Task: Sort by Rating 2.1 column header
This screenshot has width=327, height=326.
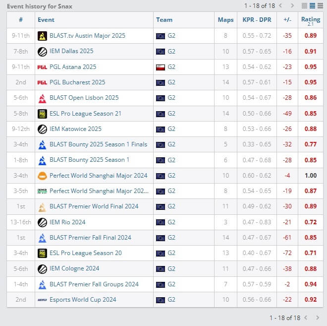Action: point(311,21)
